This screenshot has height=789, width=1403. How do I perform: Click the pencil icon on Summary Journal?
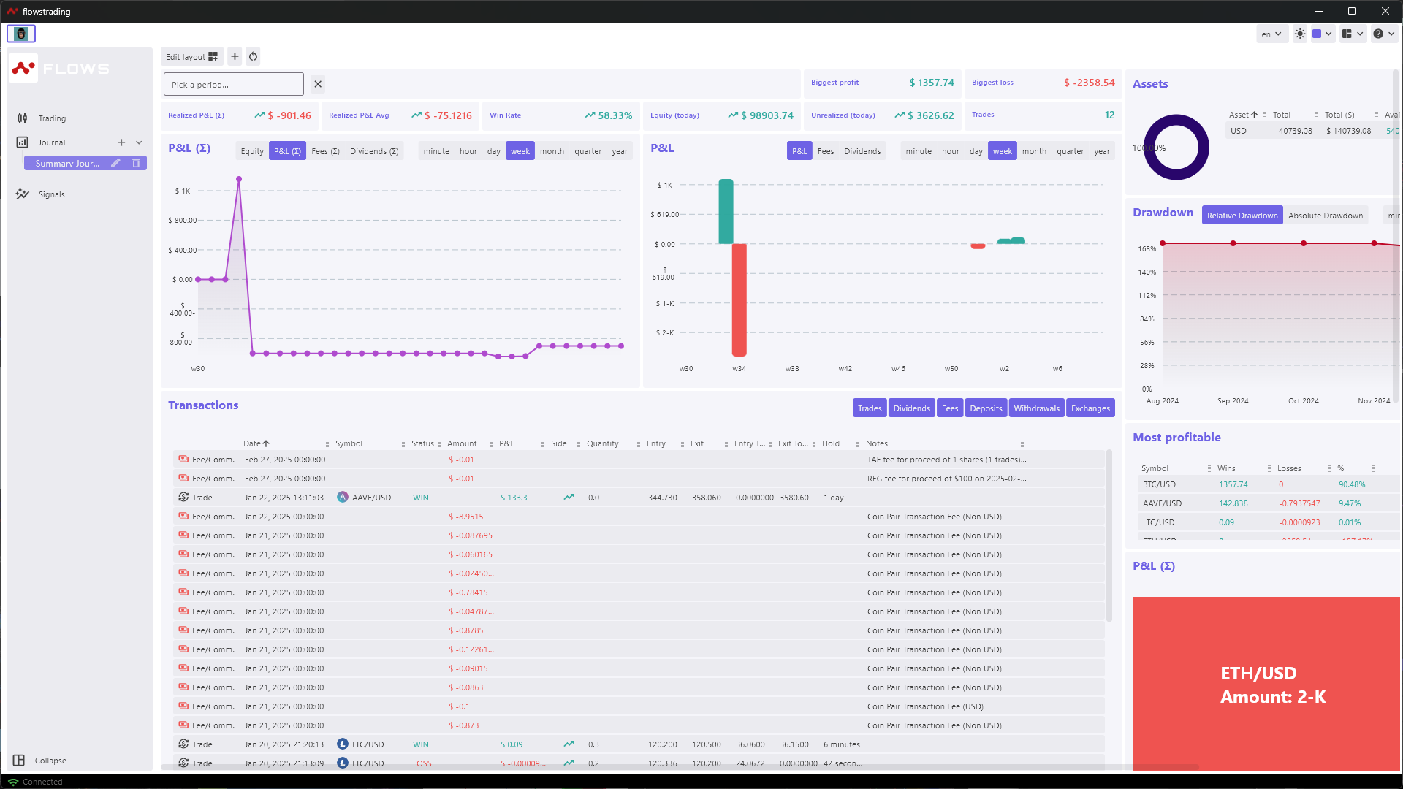point(115,163)
